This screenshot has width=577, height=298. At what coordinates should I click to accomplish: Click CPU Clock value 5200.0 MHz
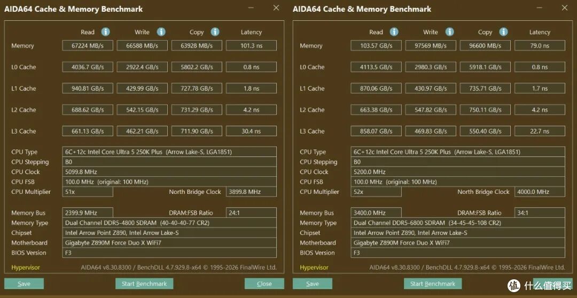tap(458, 172)
